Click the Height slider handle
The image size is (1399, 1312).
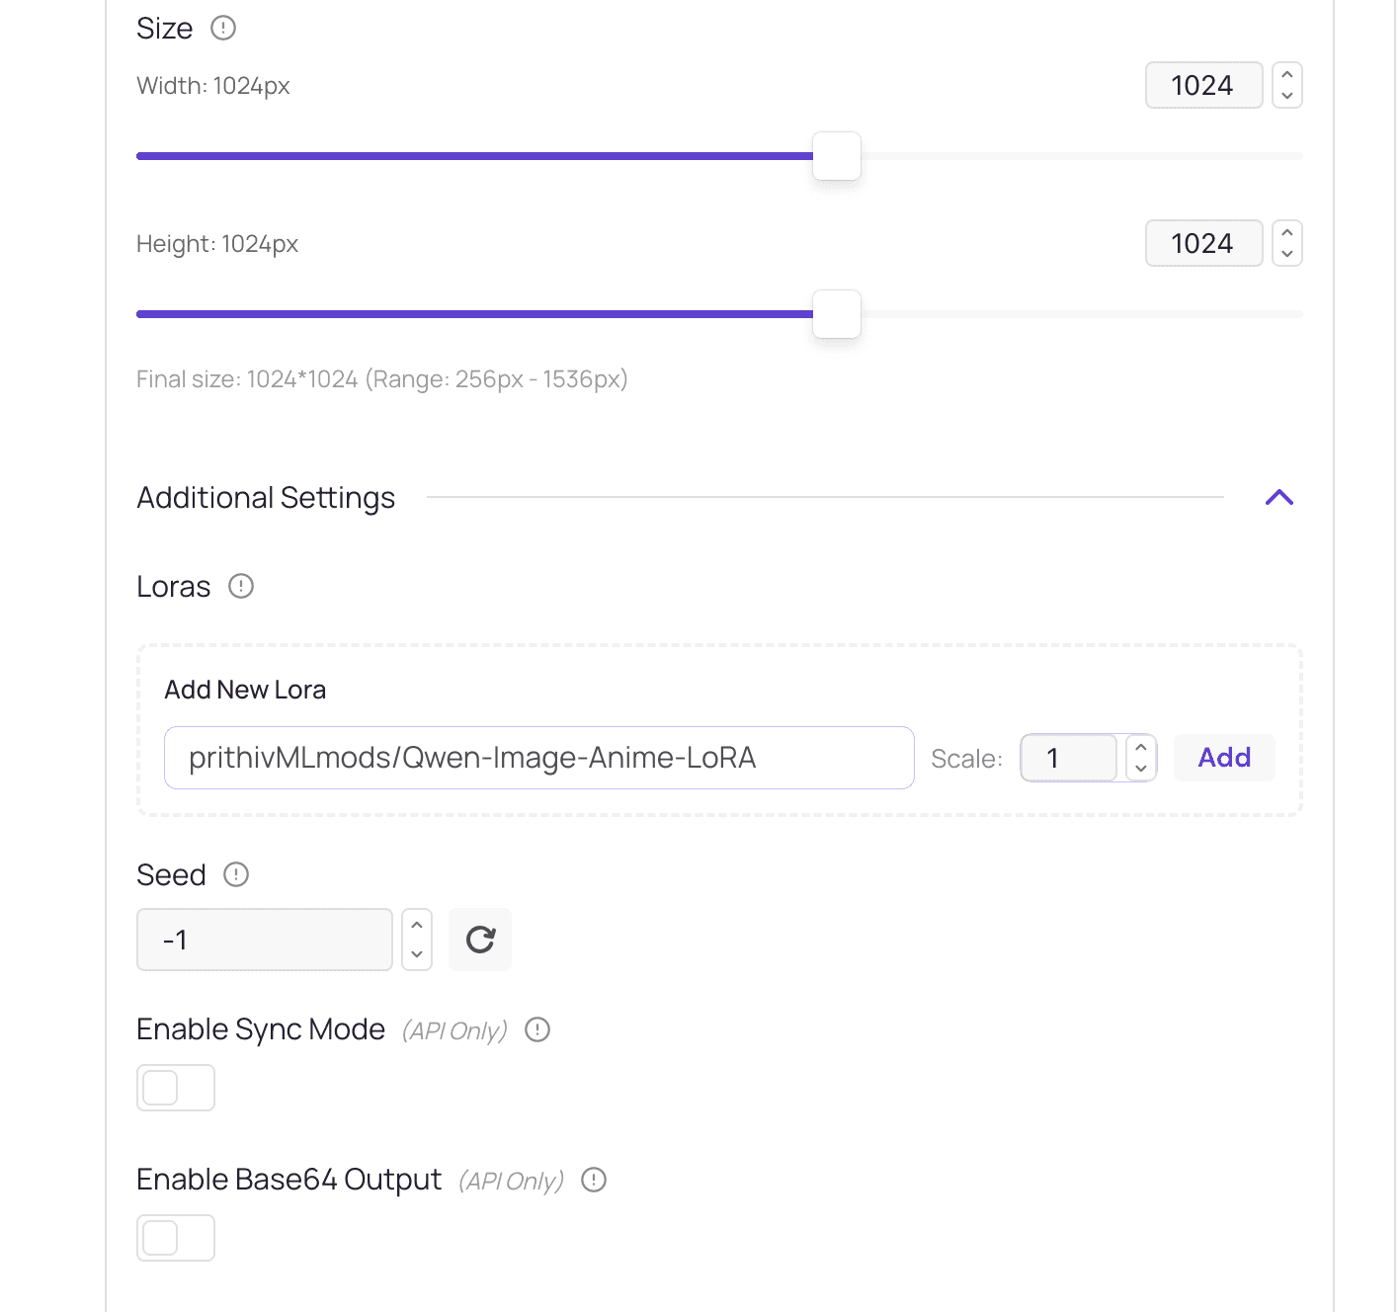click(837, 314)
